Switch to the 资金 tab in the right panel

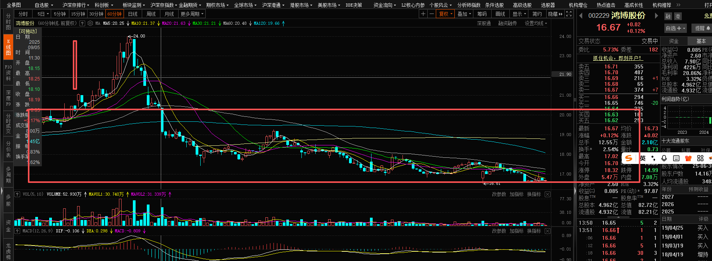pos(674,41)
